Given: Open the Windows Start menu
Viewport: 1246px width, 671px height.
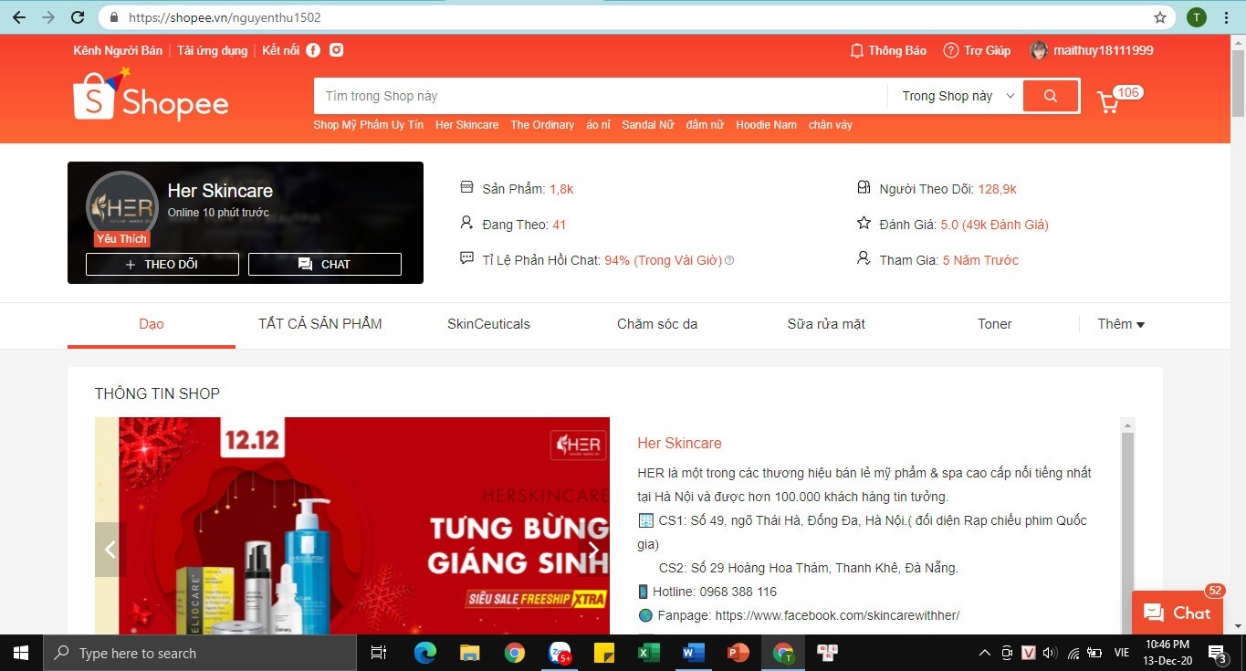Looking at the screenshot, I should [21, 653].
